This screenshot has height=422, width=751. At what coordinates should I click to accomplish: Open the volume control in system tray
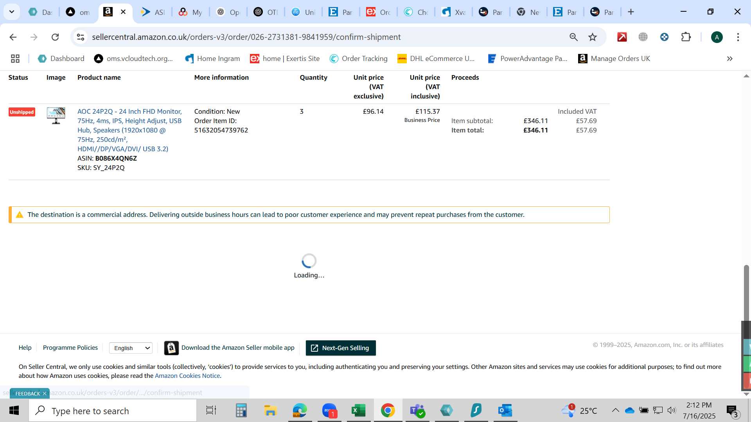point(672,410)
